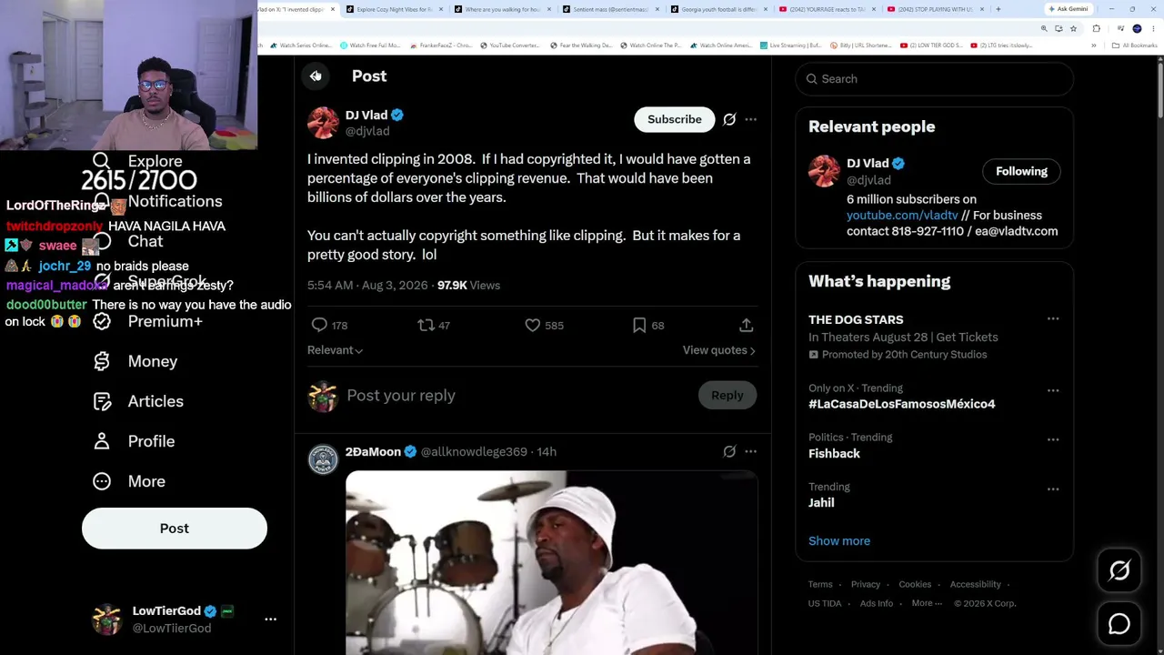Open the messages chat bubble at bottom right
Image resolution: width=1164 pixels, height=655 pixels.
coord(1119,624)
